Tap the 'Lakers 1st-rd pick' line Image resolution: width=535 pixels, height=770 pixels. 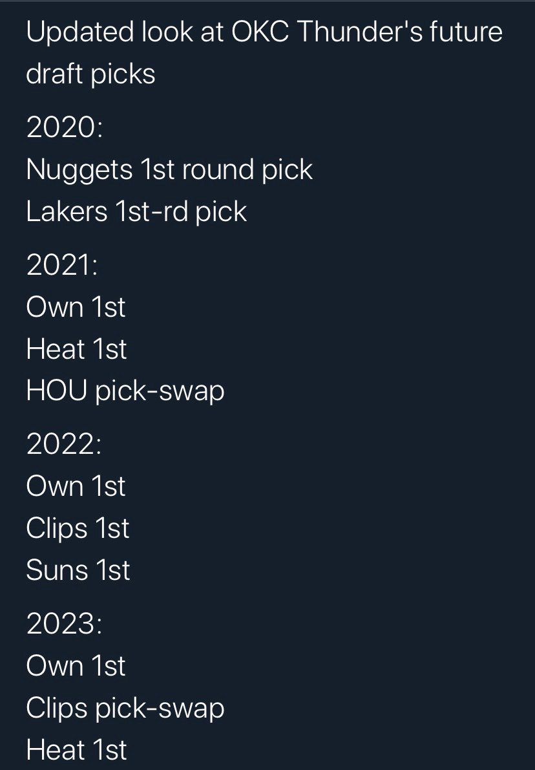tap(136, 211)
